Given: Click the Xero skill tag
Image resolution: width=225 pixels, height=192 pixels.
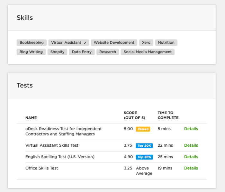Looking at the screenshot, I should pos(146,42).
